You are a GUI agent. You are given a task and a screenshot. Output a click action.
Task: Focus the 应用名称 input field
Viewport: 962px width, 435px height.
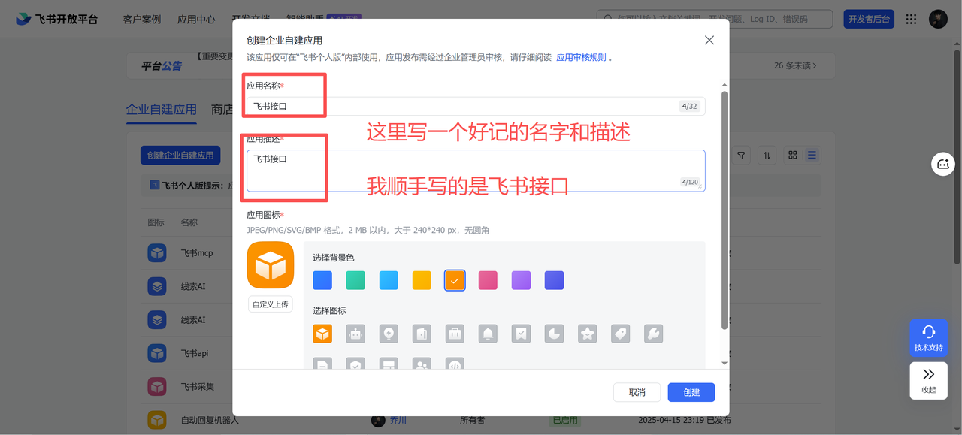pyautogui.click(x=476, y=106)
